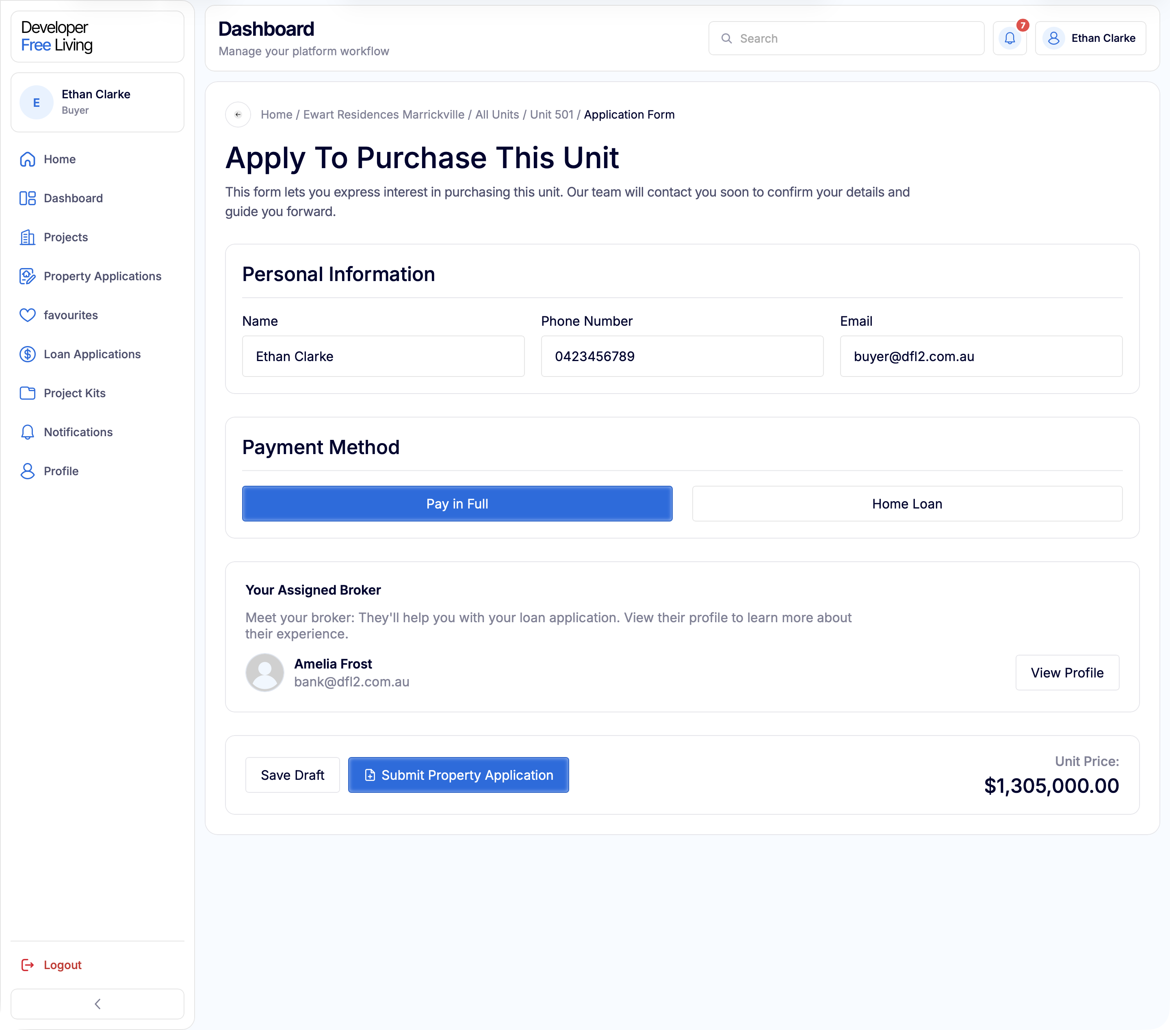Select the Home Loan payment option
1170x1030 pixels.
(907, 504)
